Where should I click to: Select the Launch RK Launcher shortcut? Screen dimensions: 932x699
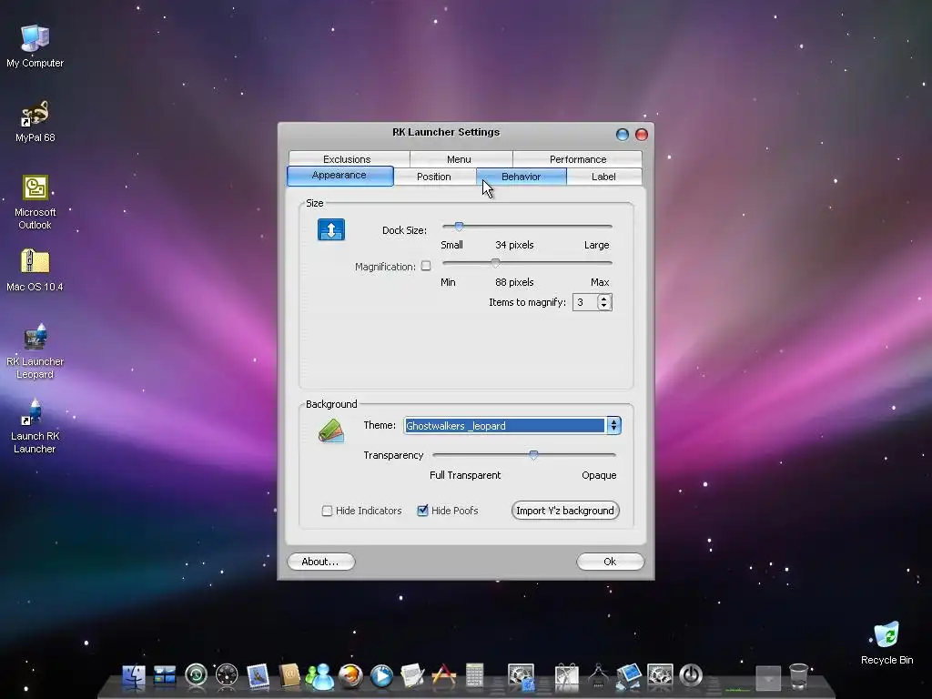35,426
